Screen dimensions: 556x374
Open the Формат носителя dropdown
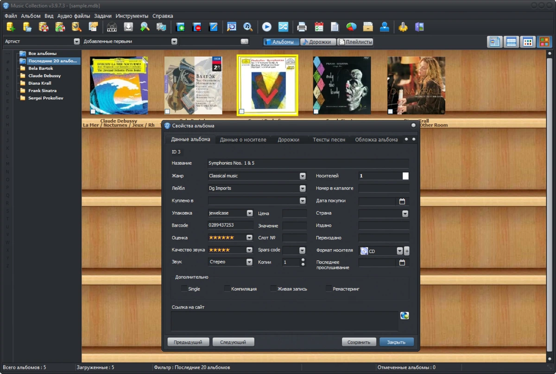coord(399,251)
